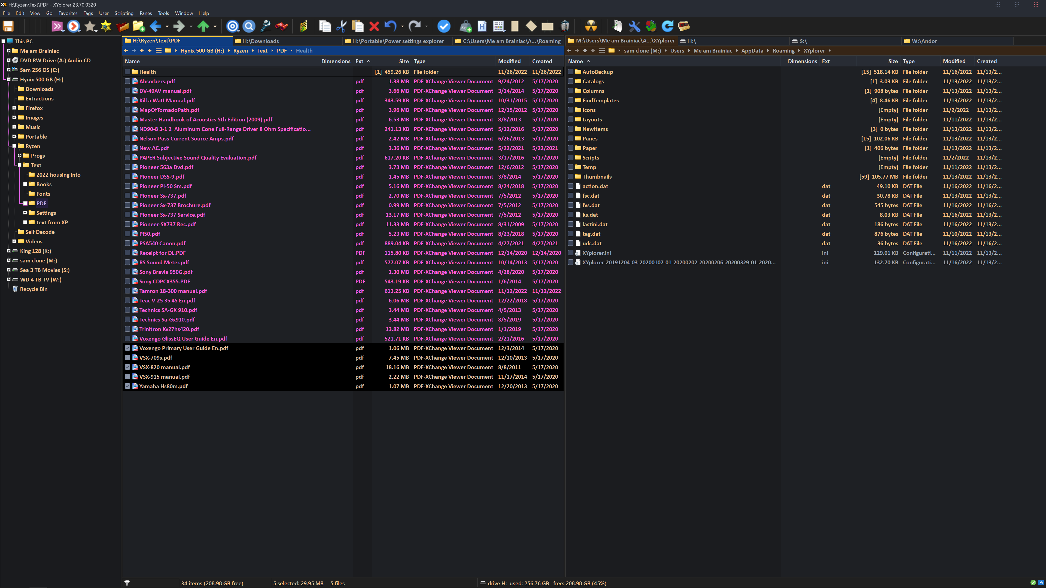Open the Undo history dropdown arrow
Image resolution: width=1046 pixels, height=588 pixels.
click(402, 26)
